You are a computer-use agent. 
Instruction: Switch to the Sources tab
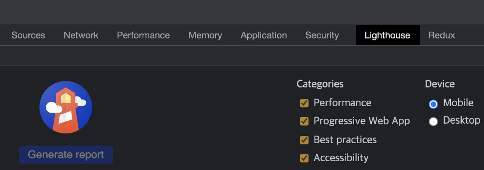tap(28, 35)
